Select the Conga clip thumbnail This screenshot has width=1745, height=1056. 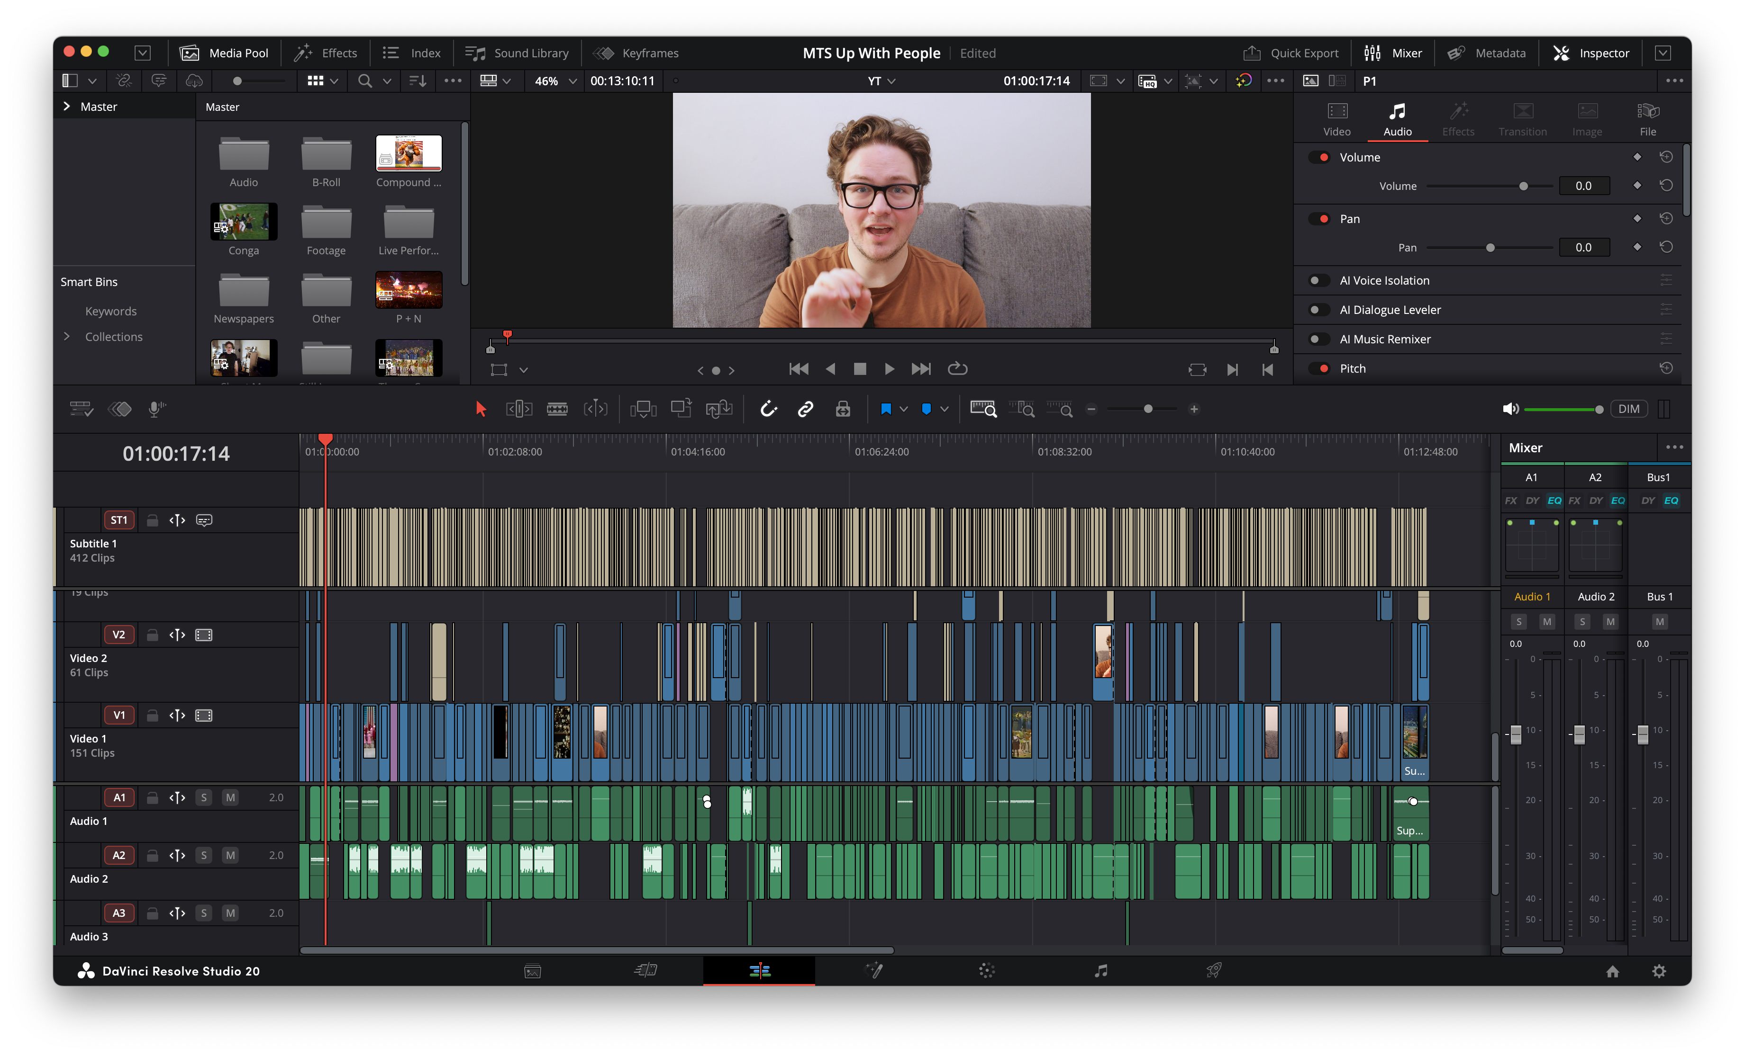tap(244, 222)
